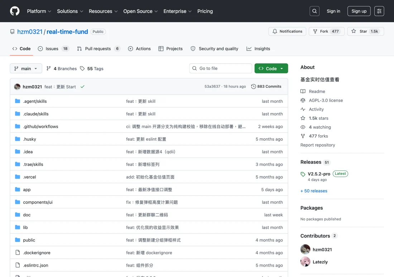The width and height of the screenshot is (394, 277).
Task: Open the Projects tab
Action: click(170, 48)
